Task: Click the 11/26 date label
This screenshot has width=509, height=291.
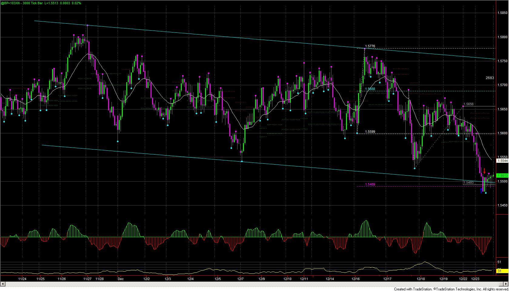Action: point(62,279)
